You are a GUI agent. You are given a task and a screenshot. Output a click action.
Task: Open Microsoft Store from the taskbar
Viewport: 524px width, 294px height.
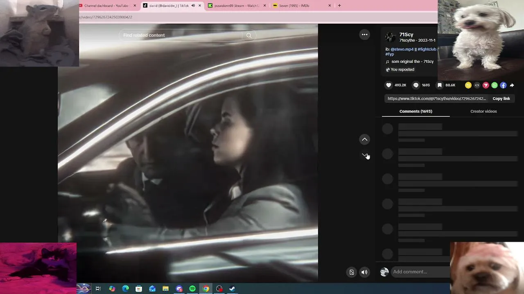[x=139, y=289]
